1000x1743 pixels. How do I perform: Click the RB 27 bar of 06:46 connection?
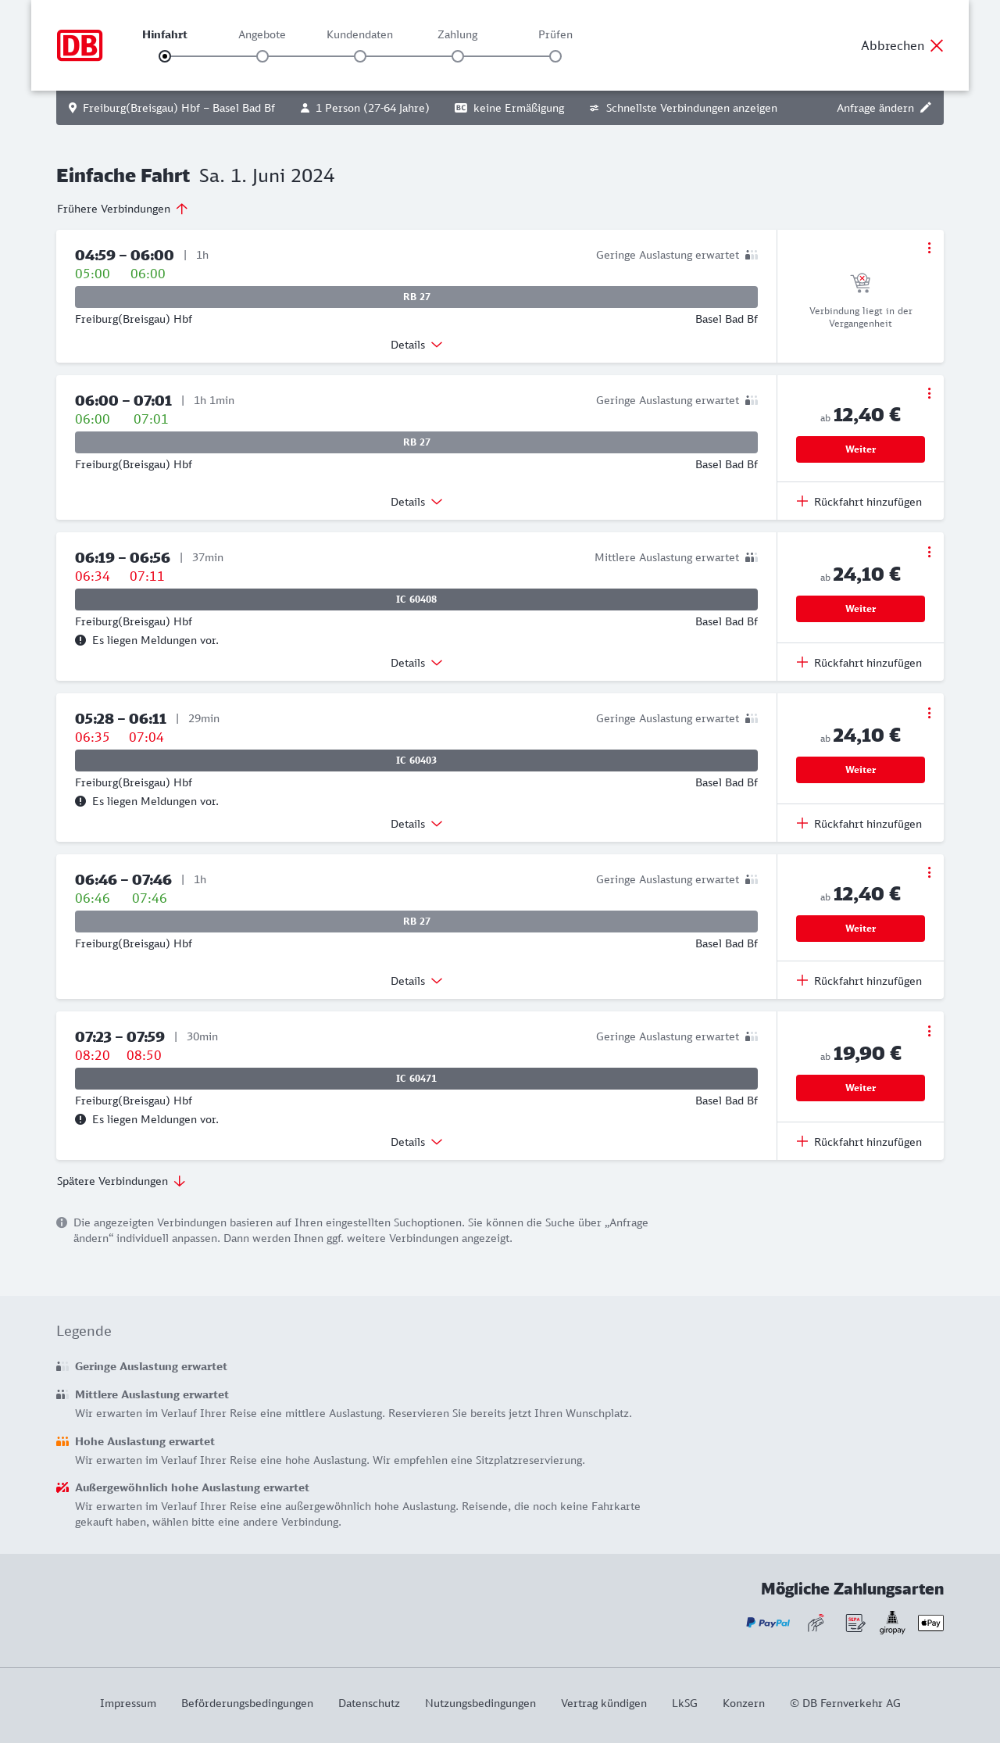(x=416, y=922)
